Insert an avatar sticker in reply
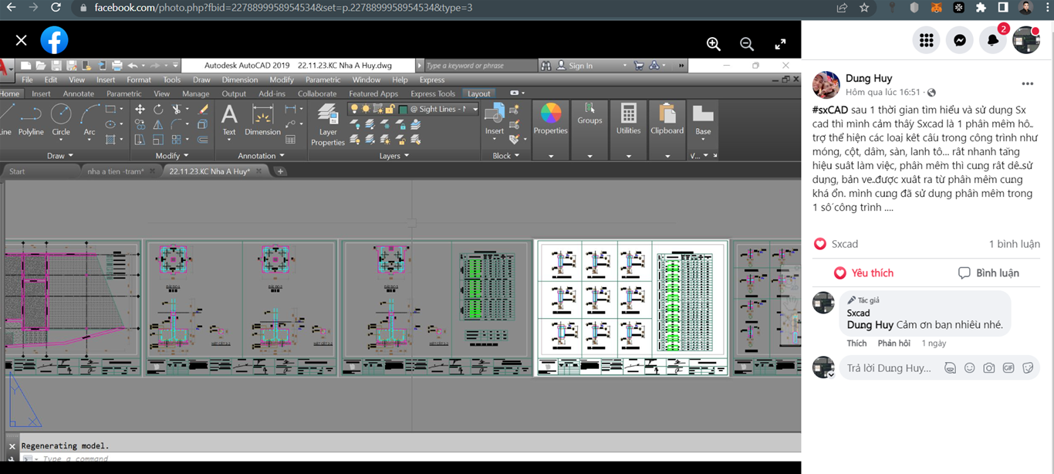The width and height of the screenshot is (1054, 474). click(x=951, y=368)
